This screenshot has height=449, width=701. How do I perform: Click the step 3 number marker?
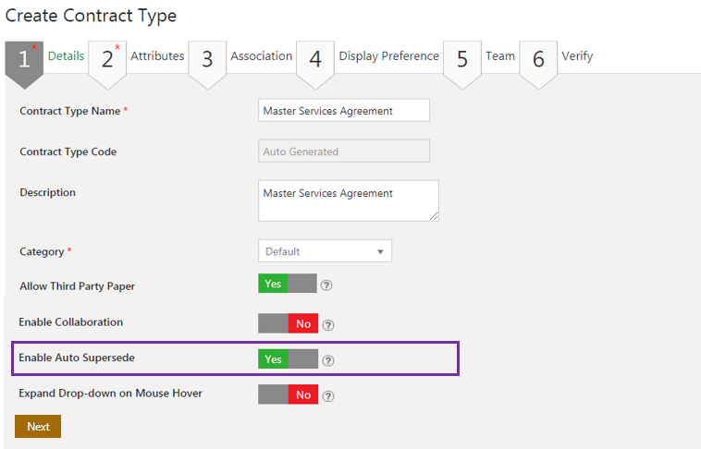207,60
